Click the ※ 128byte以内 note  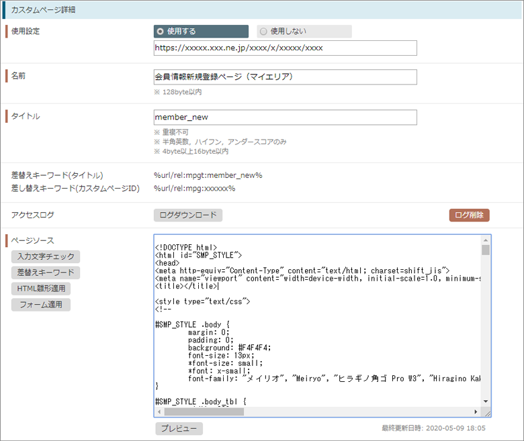177,92
